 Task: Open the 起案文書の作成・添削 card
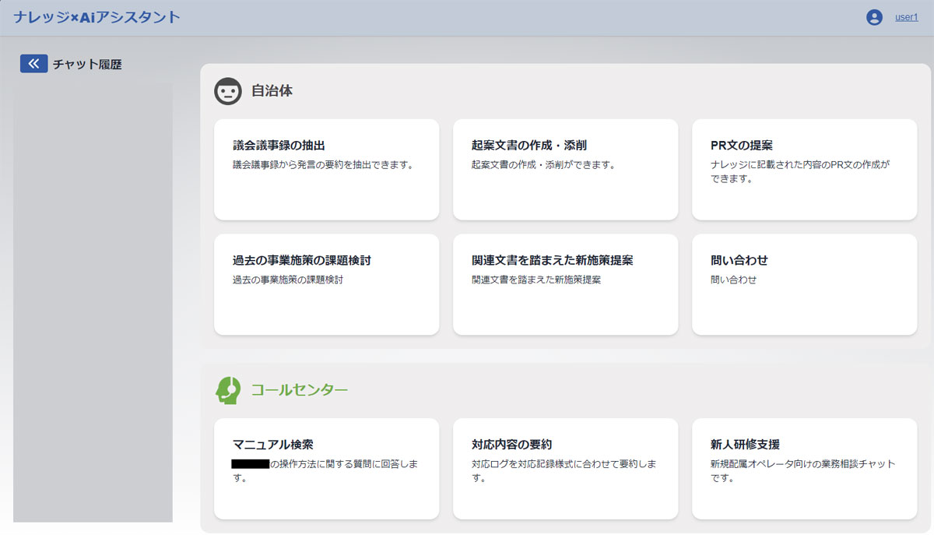pos(565,169)
